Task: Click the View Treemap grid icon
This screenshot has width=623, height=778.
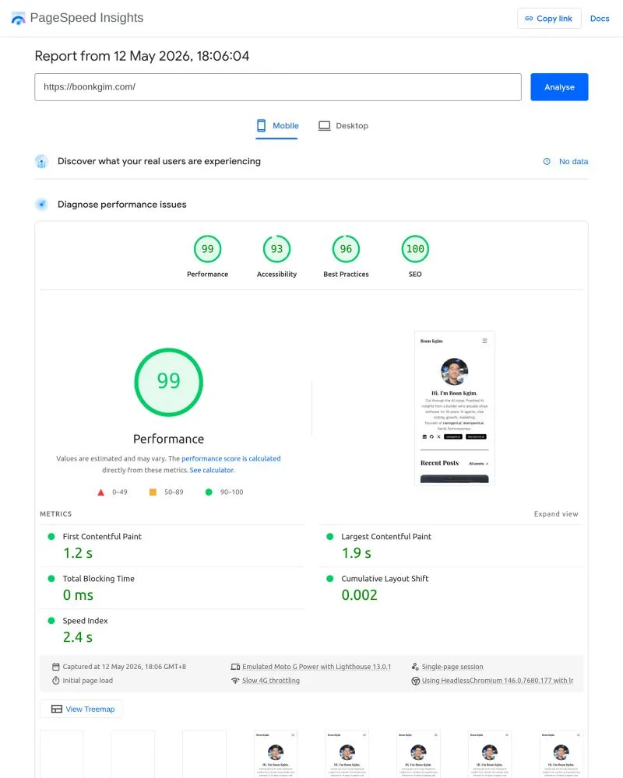Action: (x=57, y=709)
